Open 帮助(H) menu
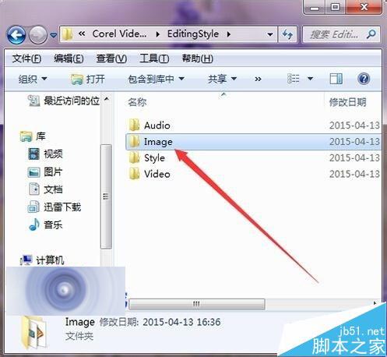Image resolution: width=387 pixels, height=357 pixels. click(198, 58)
